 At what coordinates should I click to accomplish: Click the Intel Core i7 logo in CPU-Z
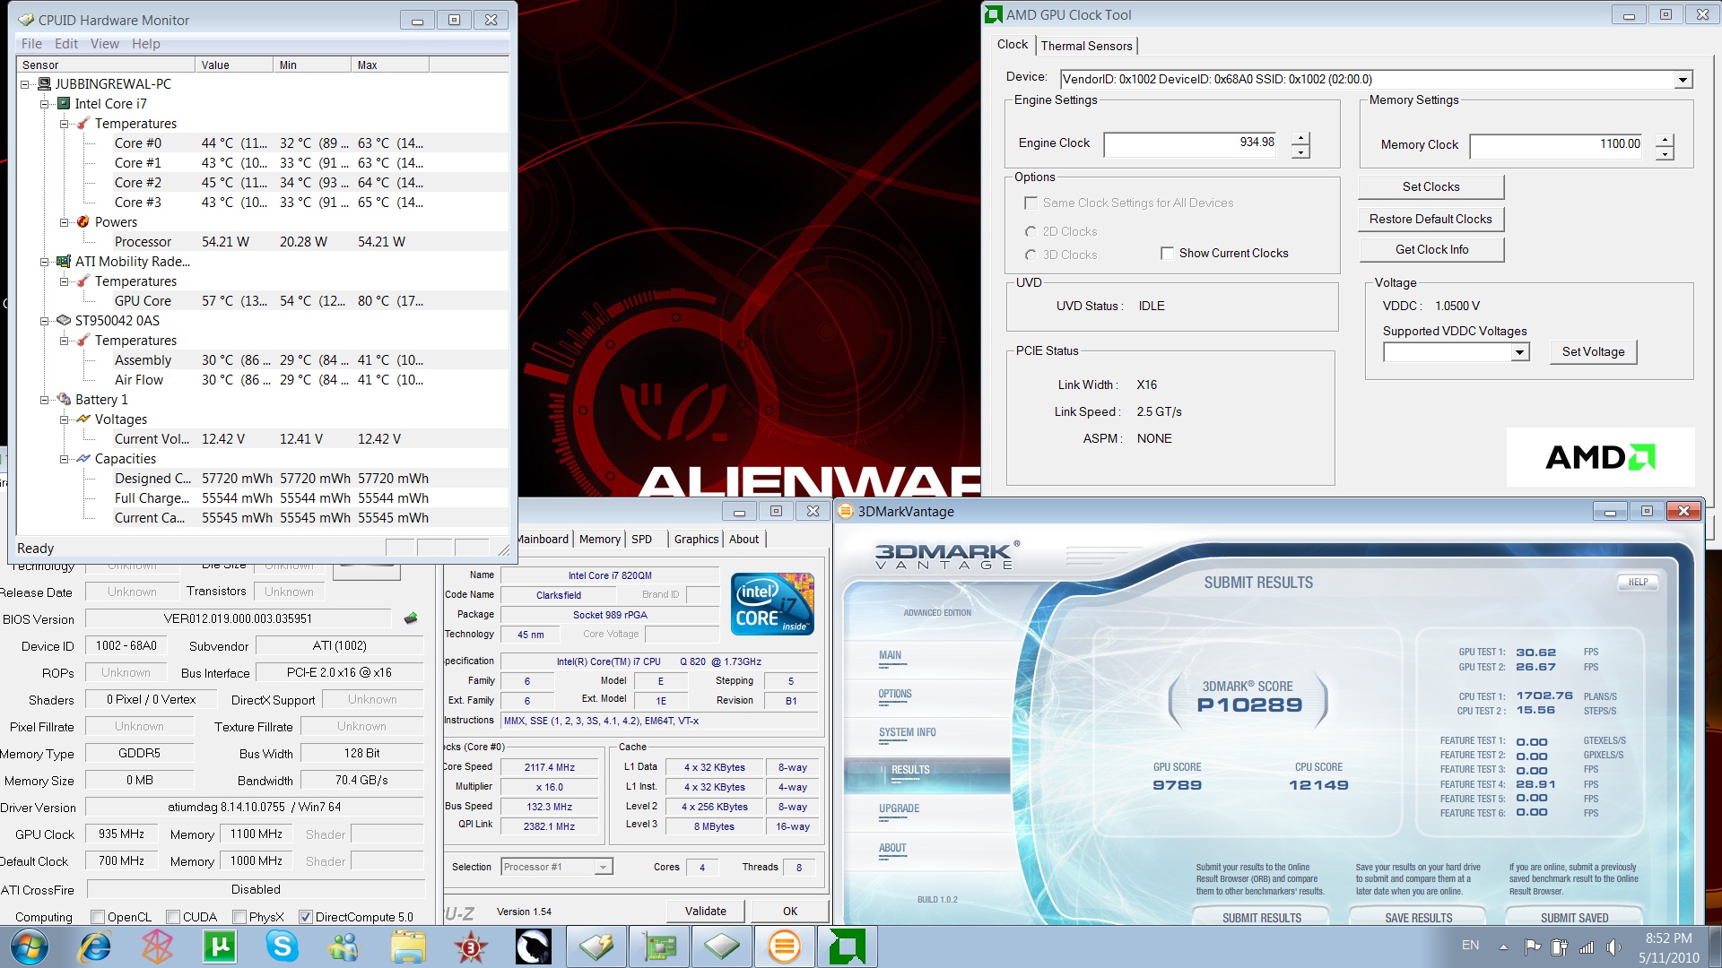tap(772, 604)
